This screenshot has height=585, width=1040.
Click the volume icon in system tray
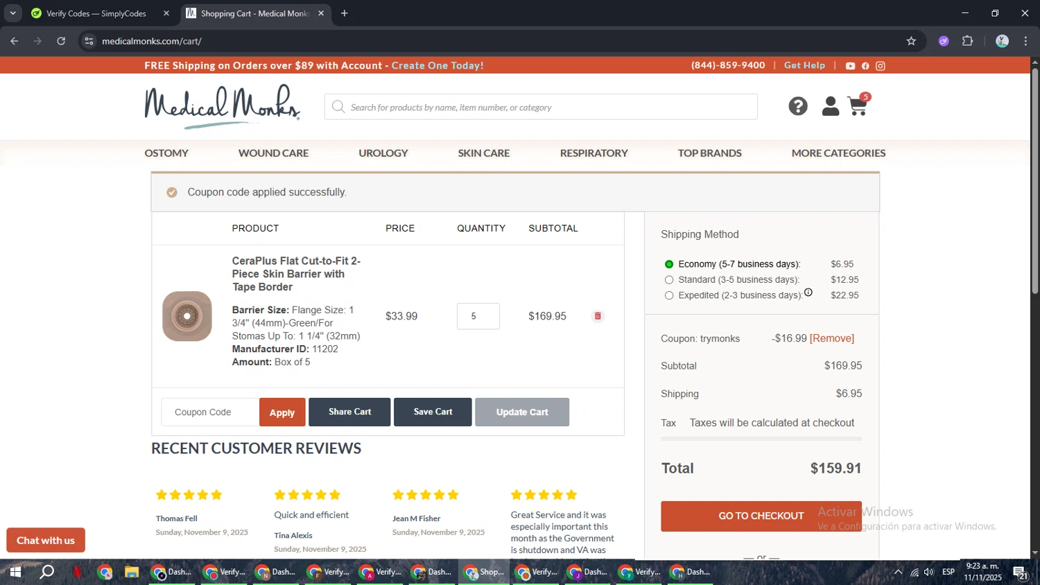pos(929,572)
